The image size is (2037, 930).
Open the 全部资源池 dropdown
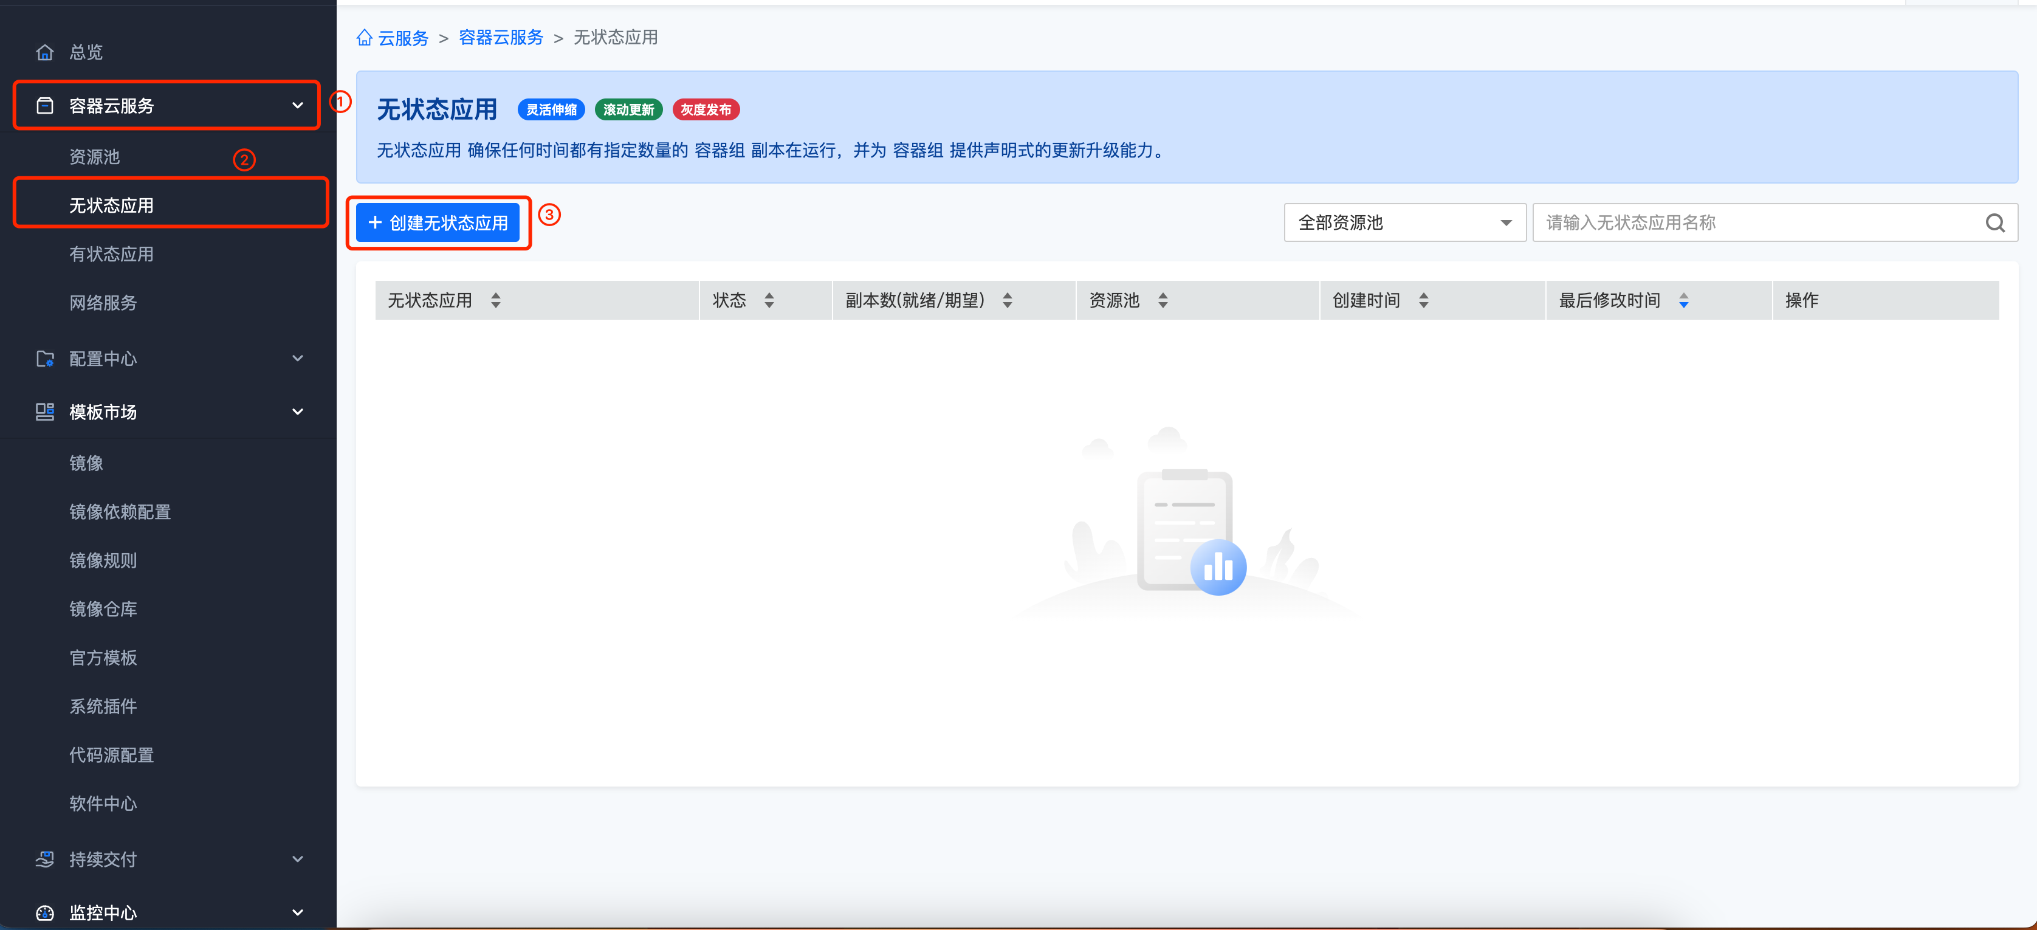pyautogui.click(x=1404, y=223)
